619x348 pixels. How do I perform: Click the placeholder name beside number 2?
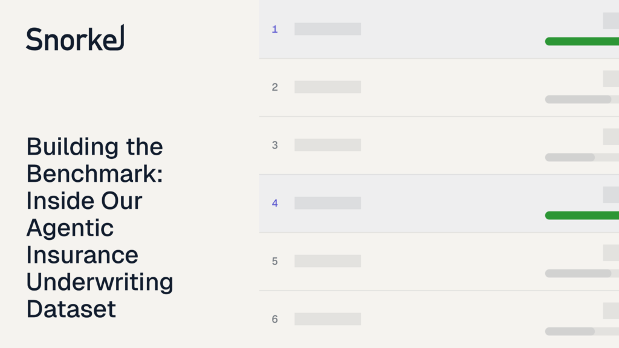(328, 87)
